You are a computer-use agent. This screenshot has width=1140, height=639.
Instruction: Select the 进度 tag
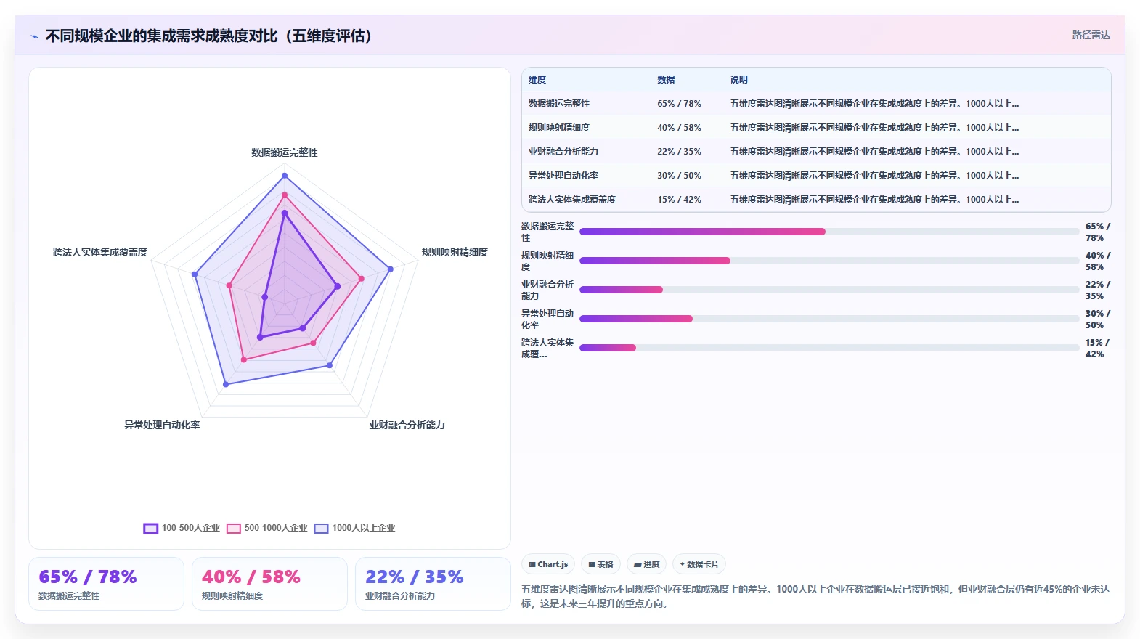646,564
